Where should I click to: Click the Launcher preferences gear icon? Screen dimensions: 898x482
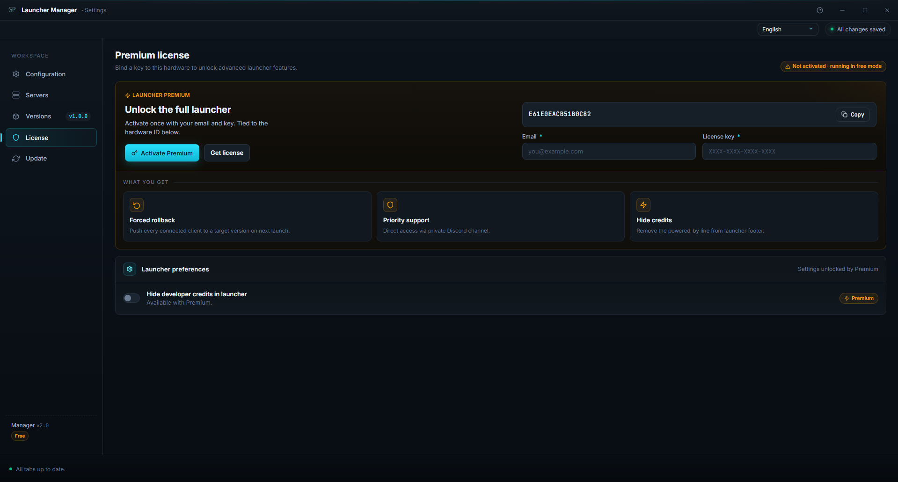pyautogui.click(x=130, y=269)
